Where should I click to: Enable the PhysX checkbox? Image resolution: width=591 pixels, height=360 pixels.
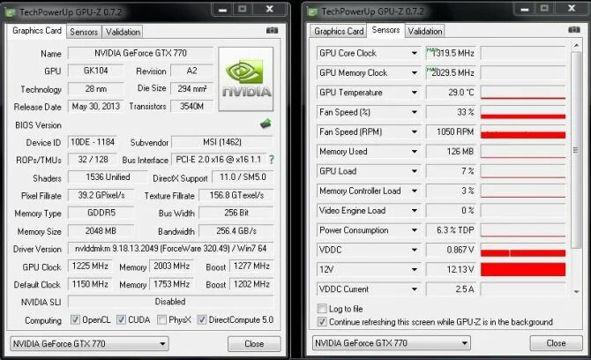pyautogui.click(x=161, y=319)
